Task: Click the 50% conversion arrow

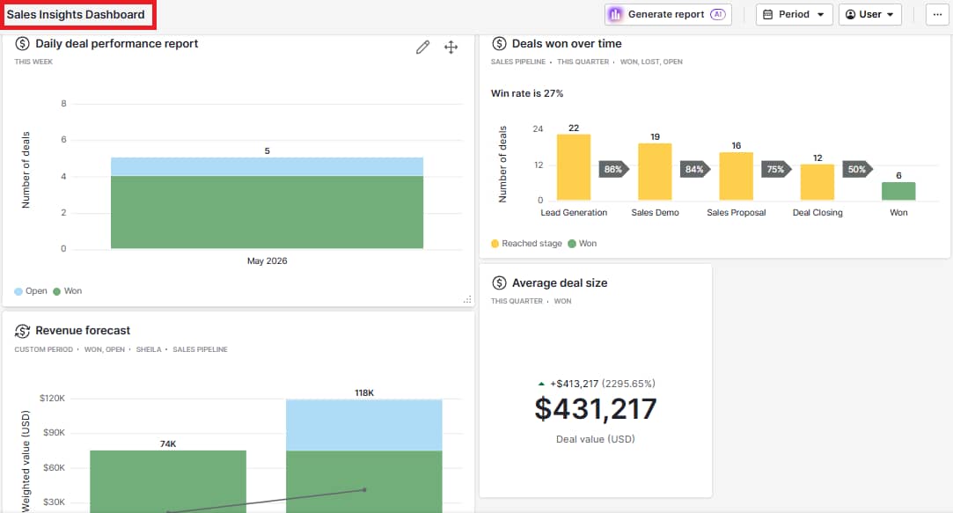Action: point(858,170)
